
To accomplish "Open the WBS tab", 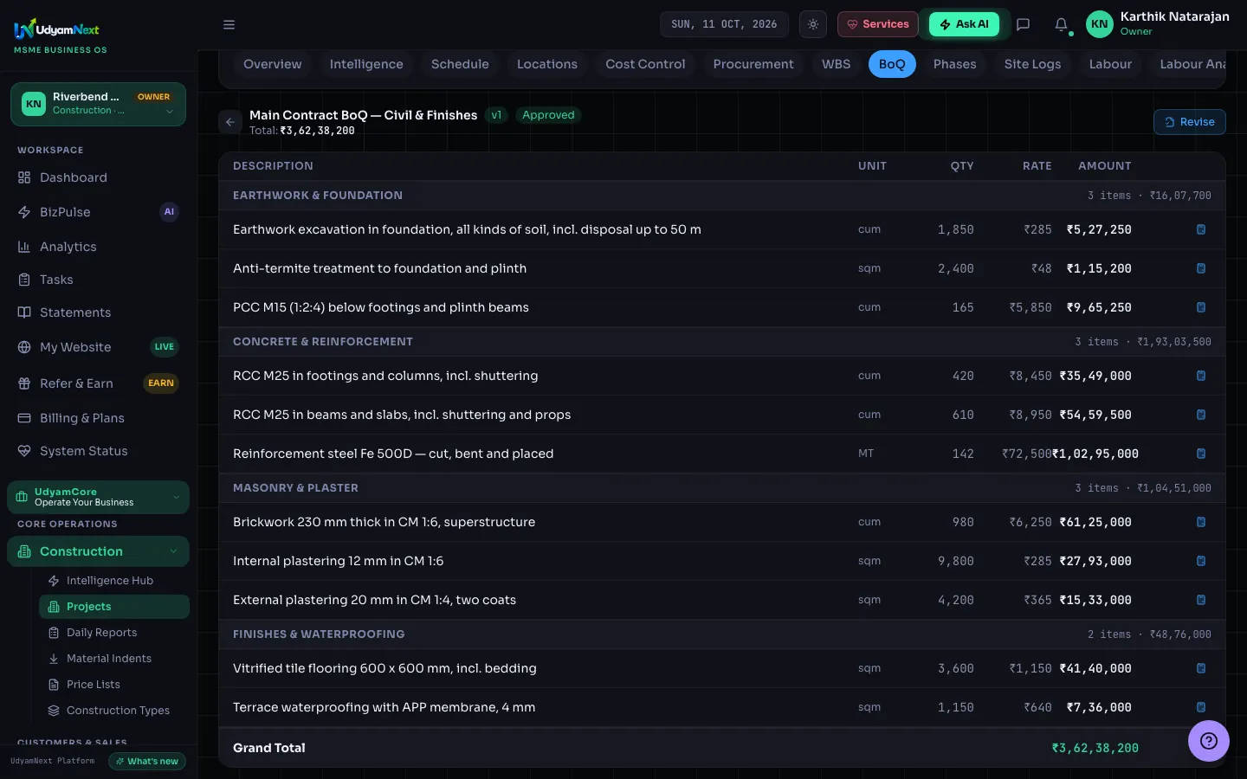I will 836,64.
